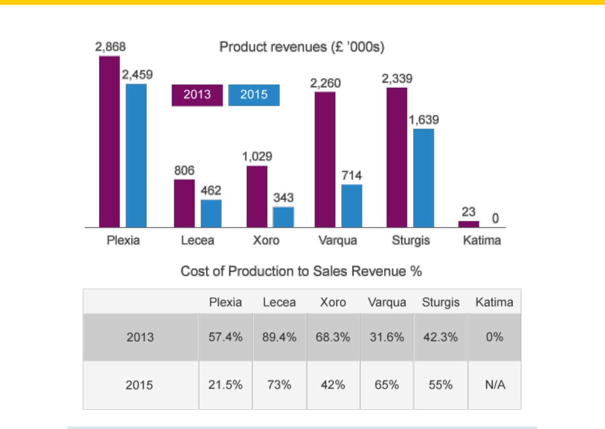Click the 89.4% table cell
The height and width of the screenshot is (429, 605).
[x=279, y=337]
